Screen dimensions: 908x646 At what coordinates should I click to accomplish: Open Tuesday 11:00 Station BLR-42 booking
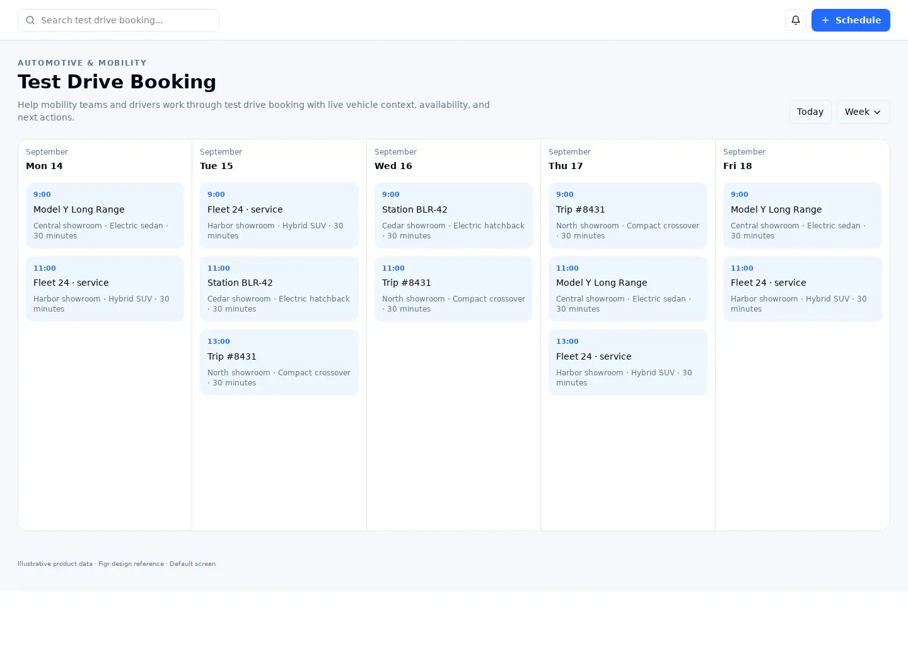pyautogui.click(x=279, y=289)
